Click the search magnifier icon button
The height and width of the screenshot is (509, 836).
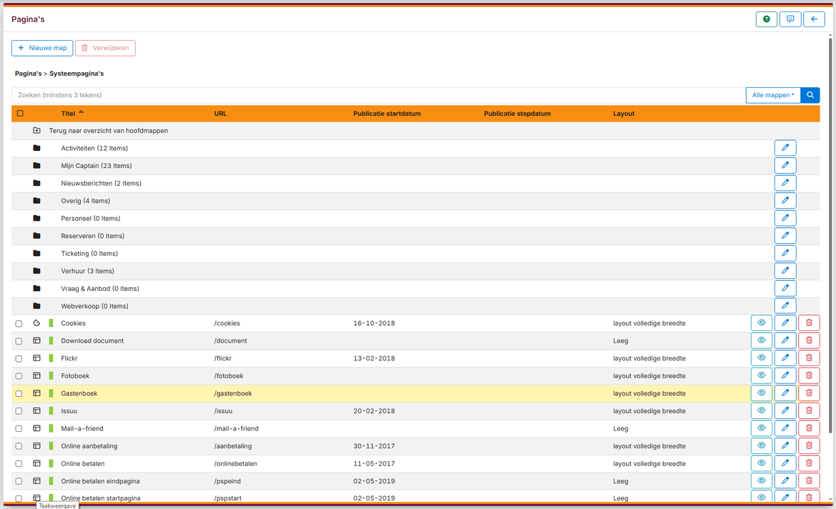click(x=810, y=95)
